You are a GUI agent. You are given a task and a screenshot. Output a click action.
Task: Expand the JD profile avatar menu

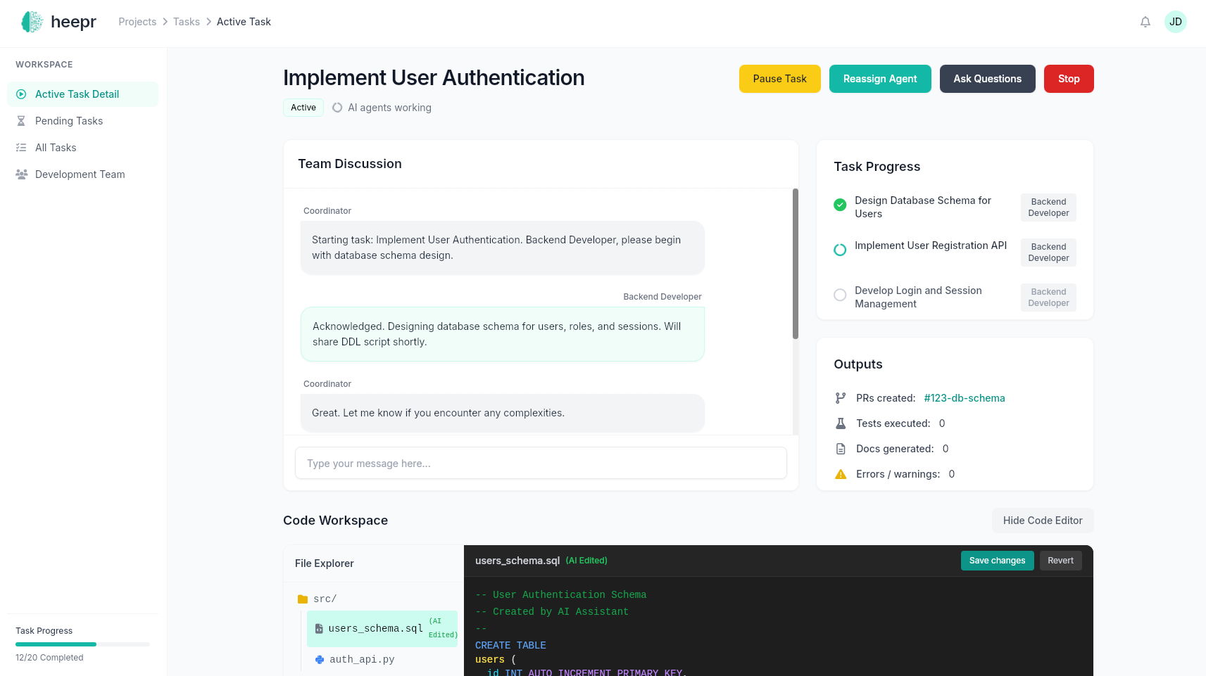(1176, 22)
